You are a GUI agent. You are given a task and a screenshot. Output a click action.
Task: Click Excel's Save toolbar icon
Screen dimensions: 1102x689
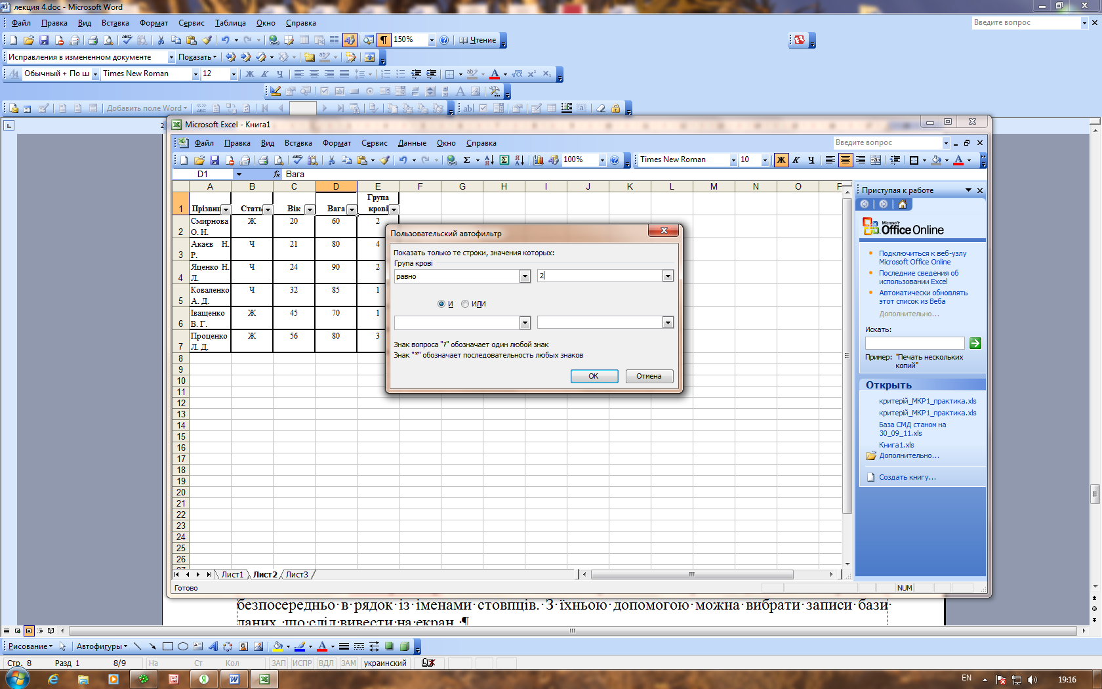(214, 159)
